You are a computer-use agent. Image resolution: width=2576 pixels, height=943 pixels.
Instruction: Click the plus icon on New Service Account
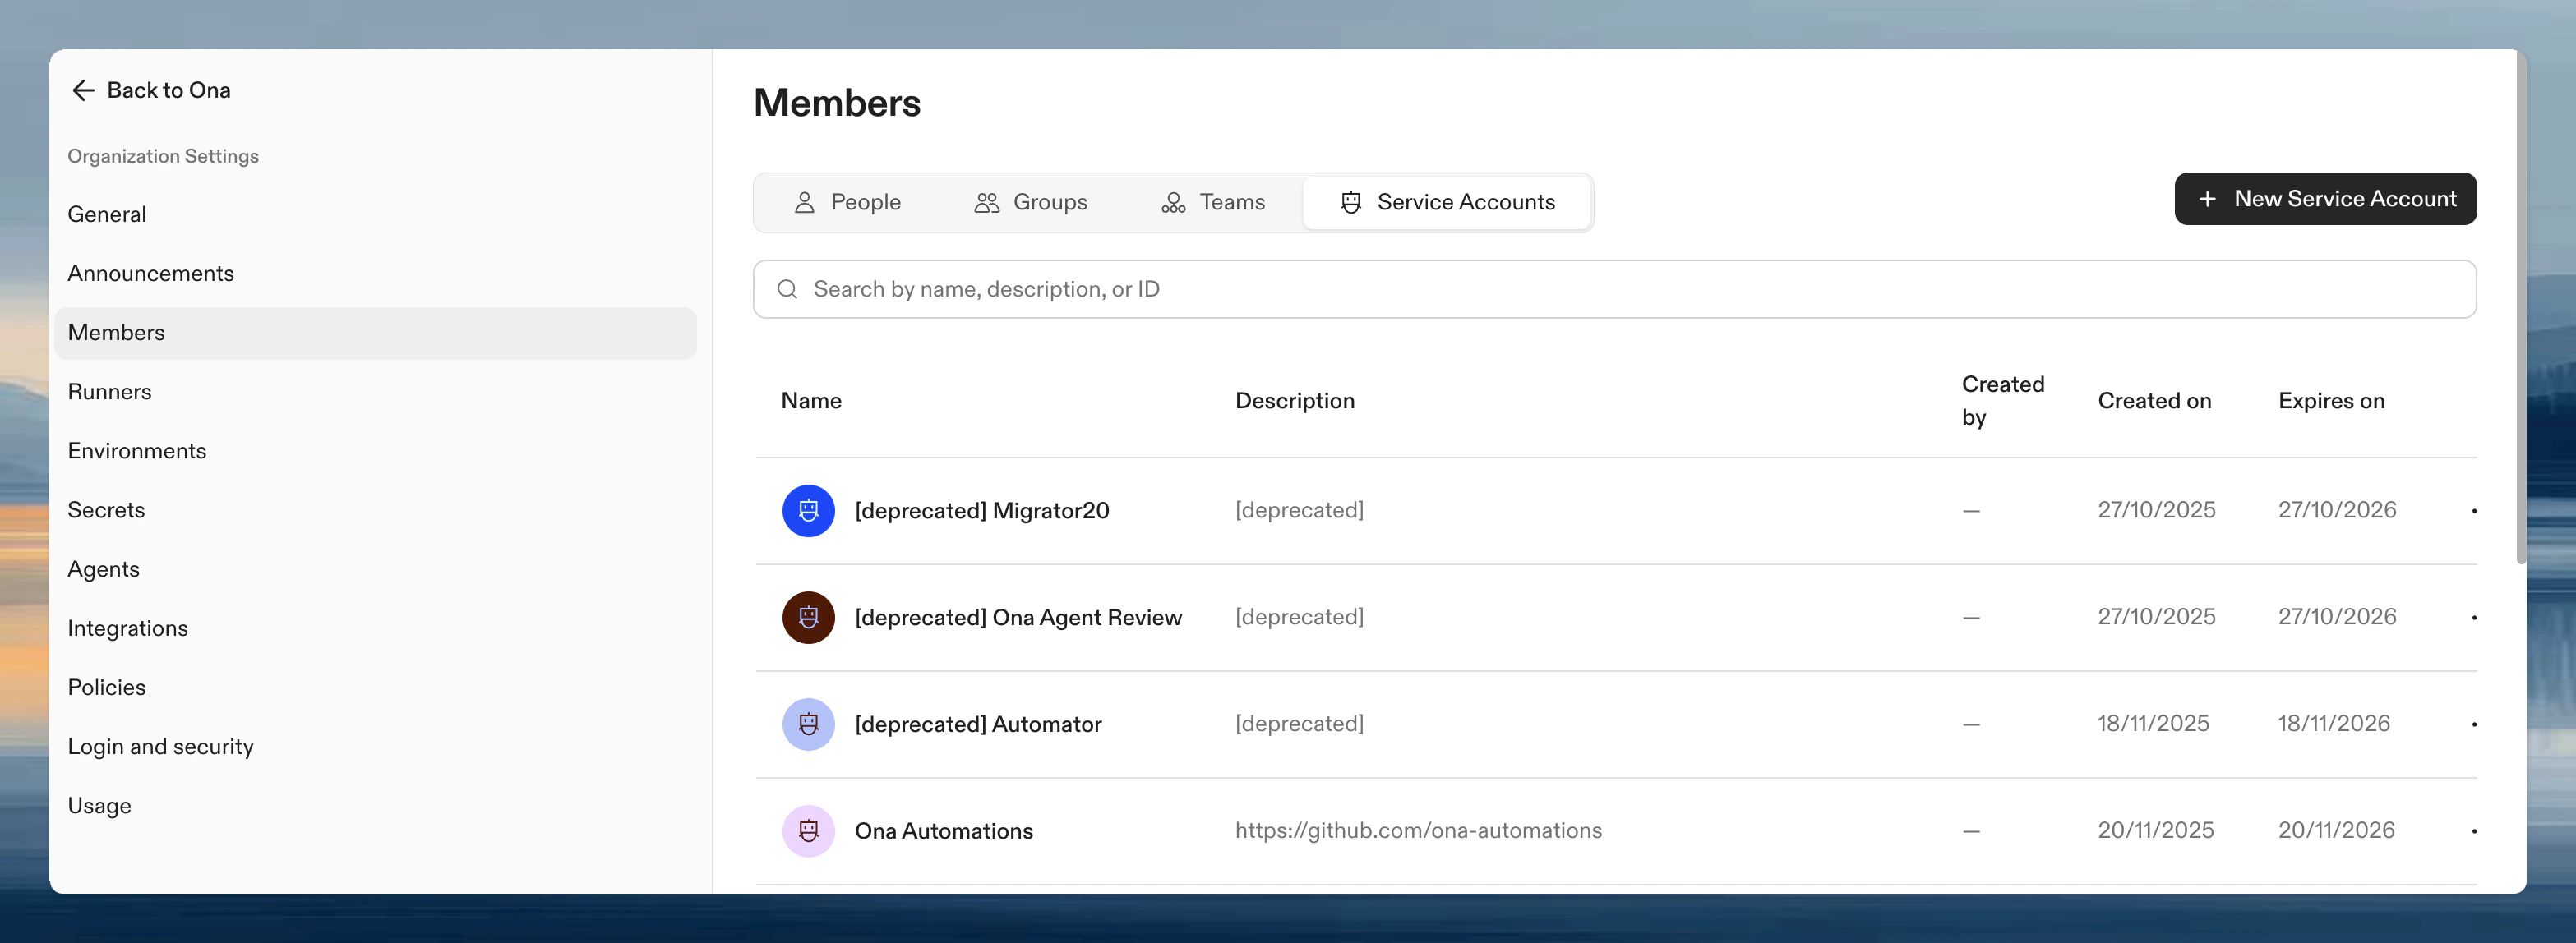pos(2207,199)
